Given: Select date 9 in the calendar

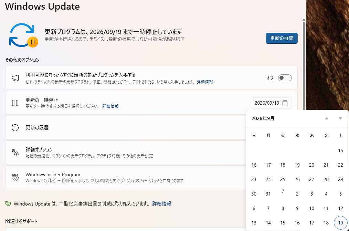Looking at the screenshot, I should (x=297, y=208).
